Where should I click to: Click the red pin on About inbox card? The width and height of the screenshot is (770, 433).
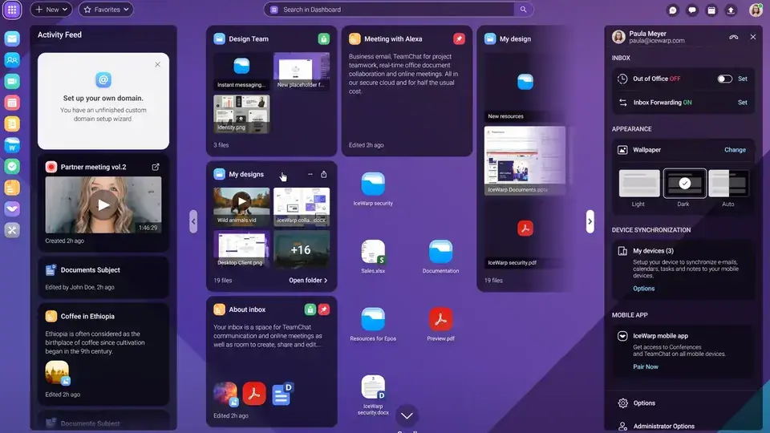323,310
